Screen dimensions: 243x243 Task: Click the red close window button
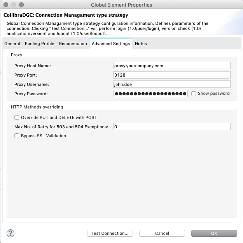6,5
